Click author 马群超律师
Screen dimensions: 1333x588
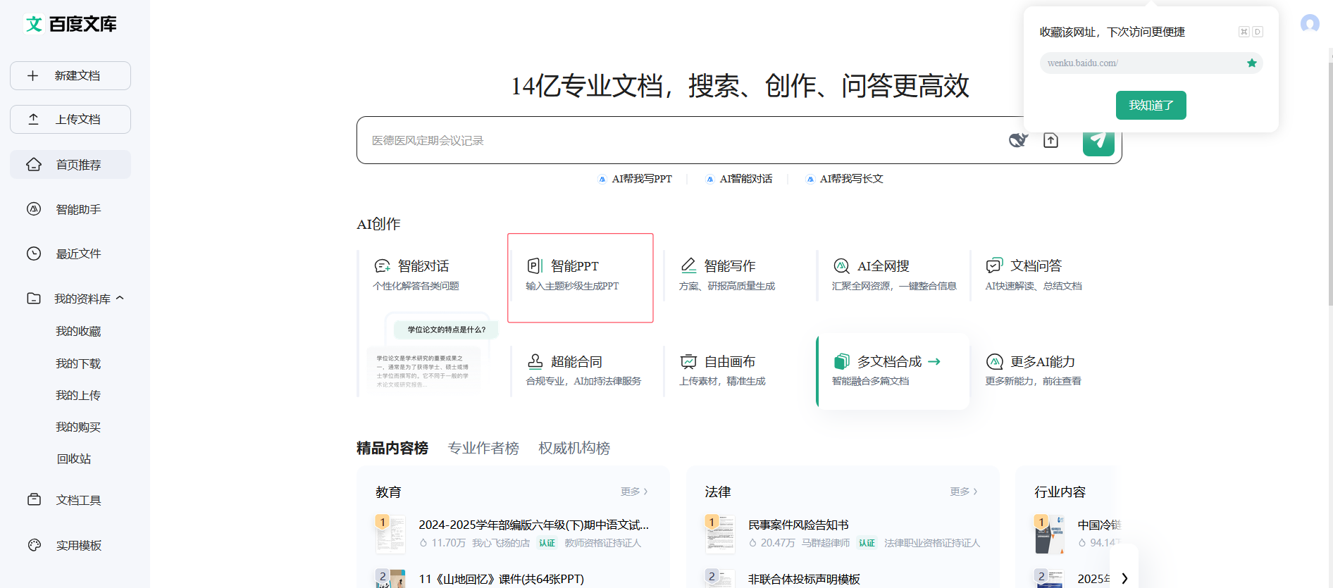826,543
